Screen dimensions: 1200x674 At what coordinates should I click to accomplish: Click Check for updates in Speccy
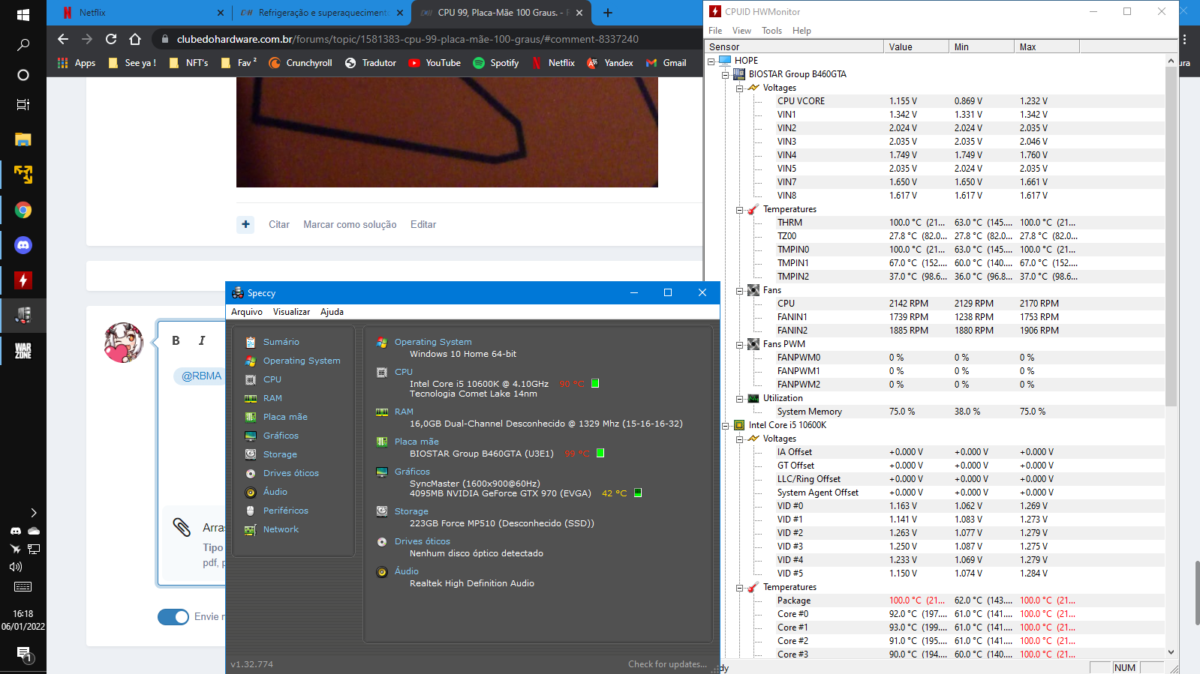tap(667, 664)
